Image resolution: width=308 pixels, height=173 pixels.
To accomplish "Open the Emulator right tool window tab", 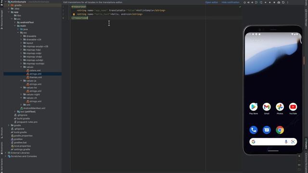I will pyautogui.click(x=306, y=144).
